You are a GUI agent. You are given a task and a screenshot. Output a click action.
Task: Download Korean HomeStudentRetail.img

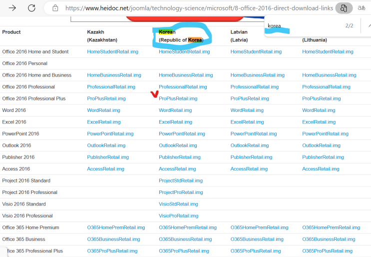coord(184,51)
